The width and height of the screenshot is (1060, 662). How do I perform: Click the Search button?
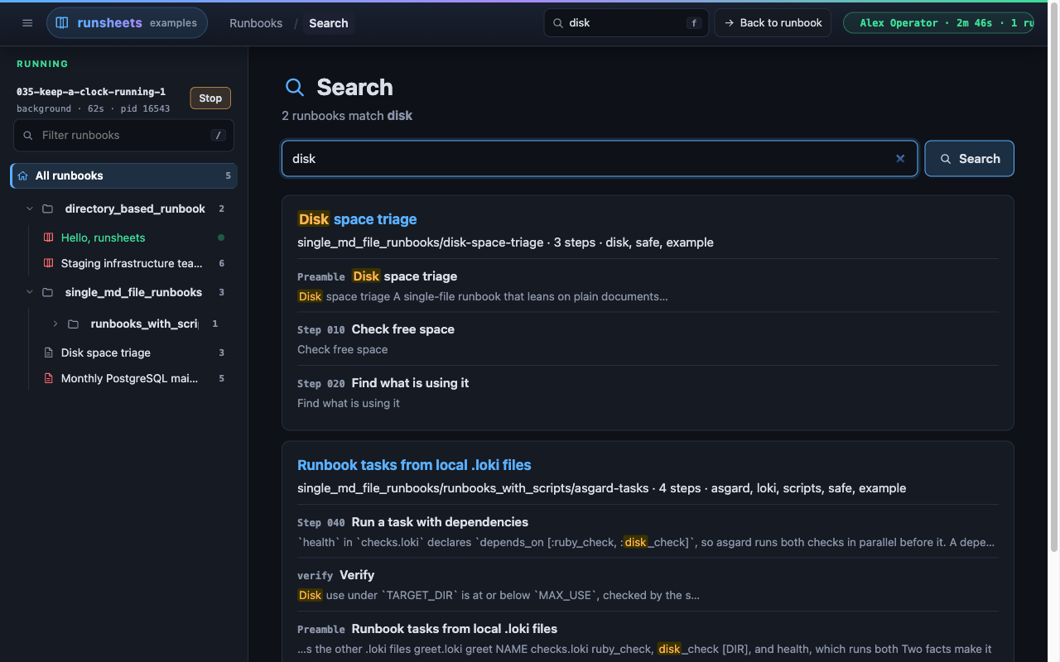969,159
